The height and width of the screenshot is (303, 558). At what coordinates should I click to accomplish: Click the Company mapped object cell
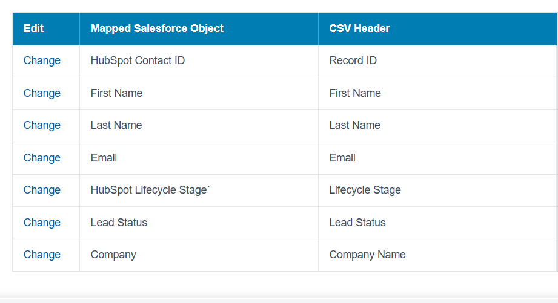coord(113,255)
